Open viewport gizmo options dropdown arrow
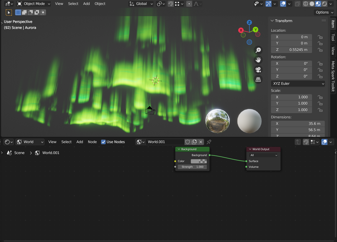337x242 pixels. coord(275,4)
